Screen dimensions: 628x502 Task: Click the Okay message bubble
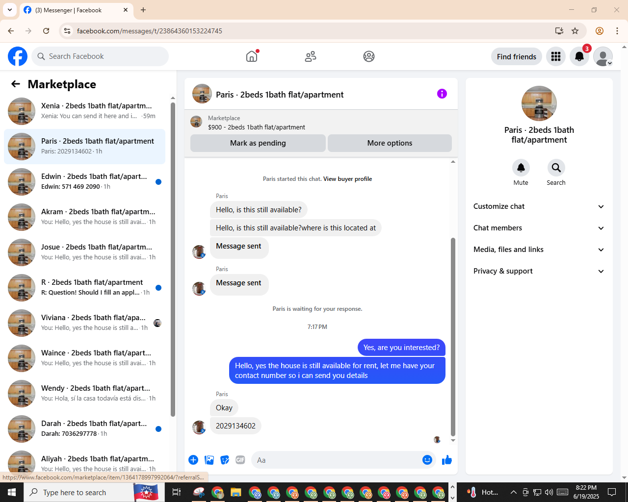[x=224, y=408]
